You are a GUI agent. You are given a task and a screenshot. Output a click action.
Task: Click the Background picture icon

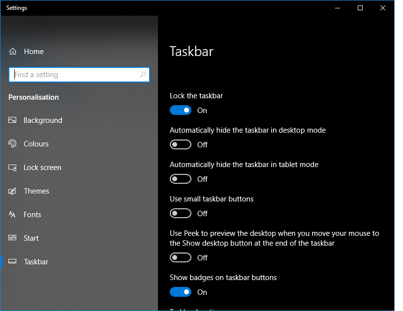click(x=13, y=120)
